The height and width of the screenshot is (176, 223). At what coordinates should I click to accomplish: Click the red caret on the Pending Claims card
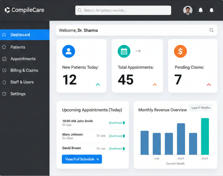(209, 85)
